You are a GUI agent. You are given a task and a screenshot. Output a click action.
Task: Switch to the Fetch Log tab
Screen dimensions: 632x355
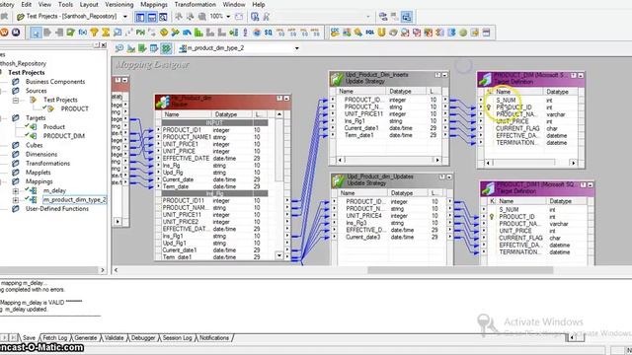point(55,338)
